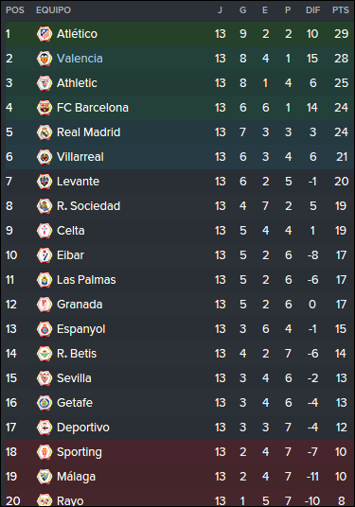The height and width of the screenshot is (507, 355).
Task: Click the Granada team name
Action: [x=80, y=305]
